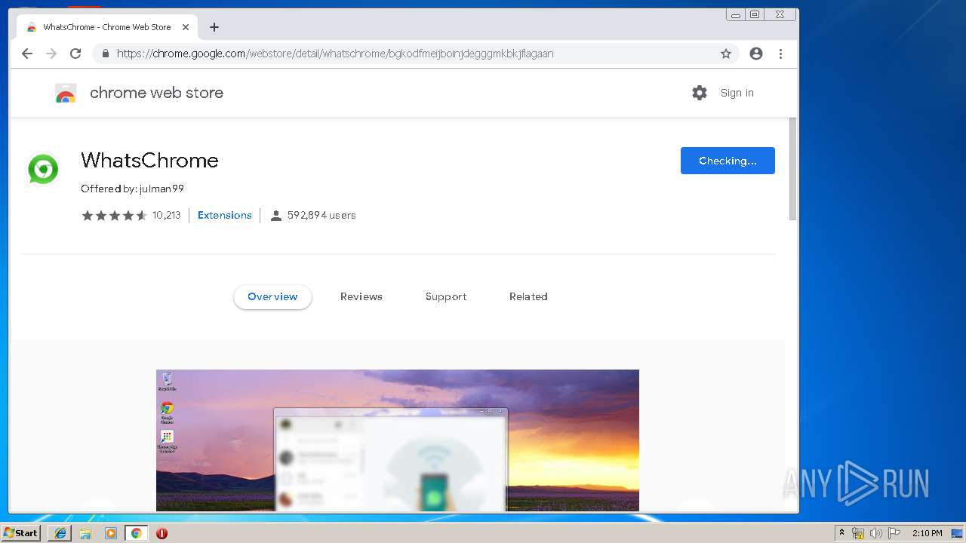Click the WhatsChrome screenshot preview image

coord(398,440)
